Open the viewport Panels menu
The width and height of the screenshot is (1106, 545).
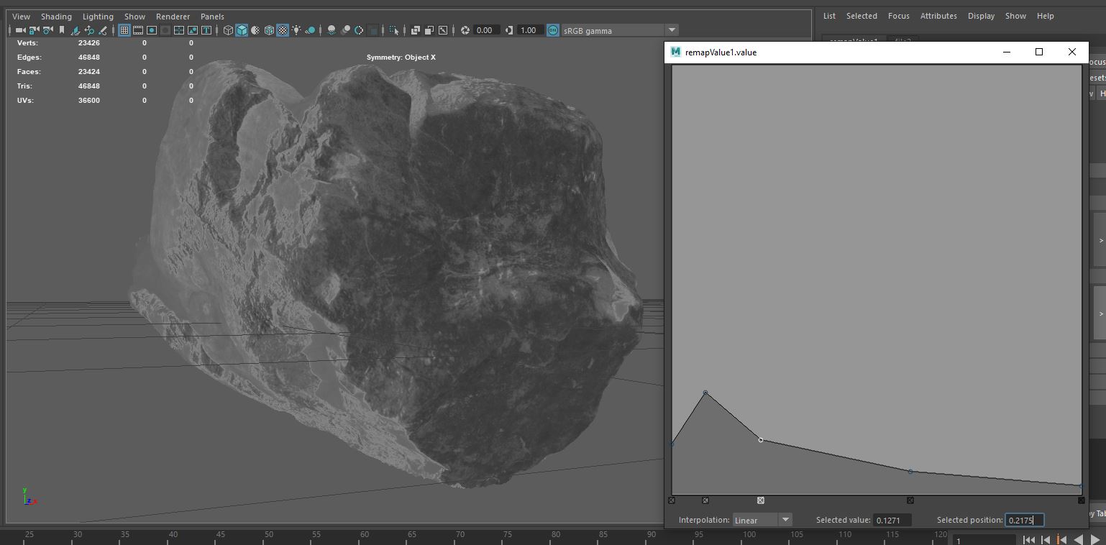[x=212, y=16]
